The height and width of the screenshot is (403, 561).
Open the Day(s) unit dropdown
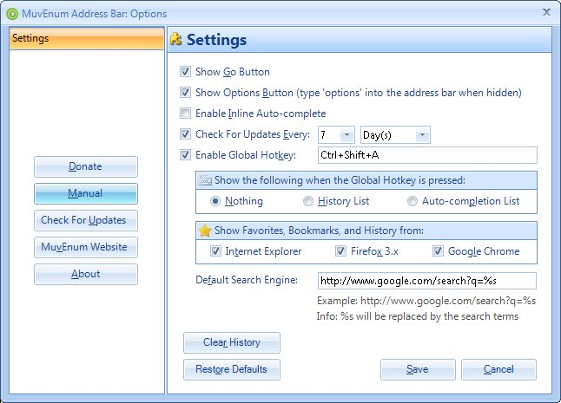[x=422, y=135]
